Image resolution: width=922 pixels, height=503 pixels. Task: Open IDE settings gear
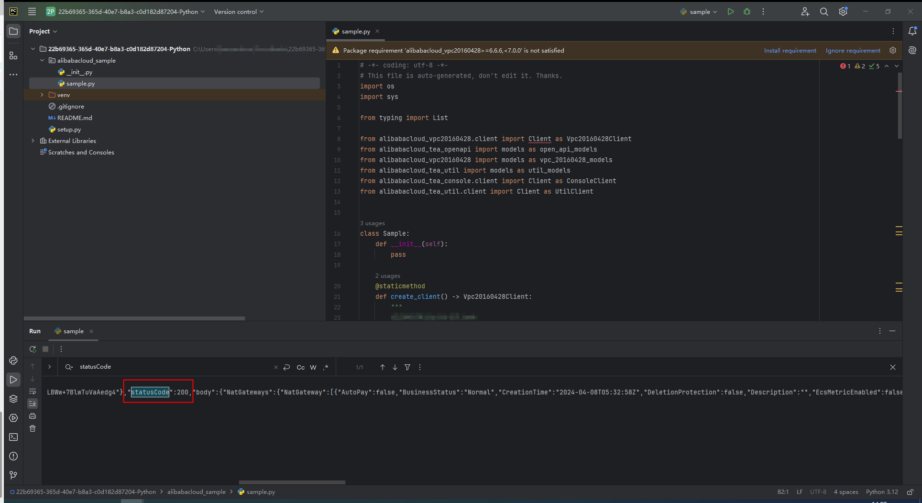point(843,11)
